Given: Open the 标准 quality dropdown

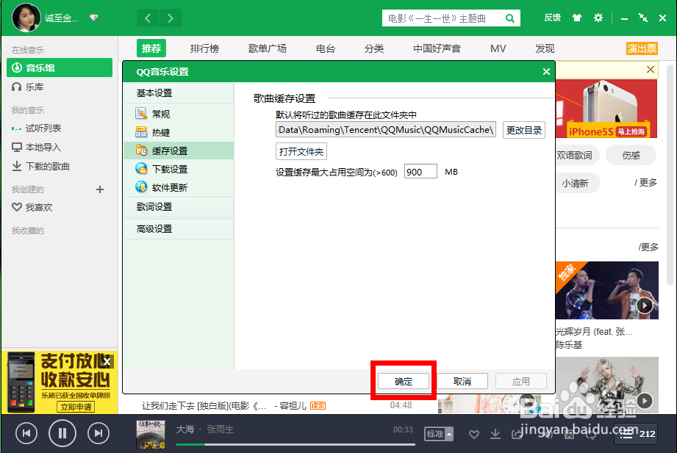Looking at the screenshot, I should [439, 434].
